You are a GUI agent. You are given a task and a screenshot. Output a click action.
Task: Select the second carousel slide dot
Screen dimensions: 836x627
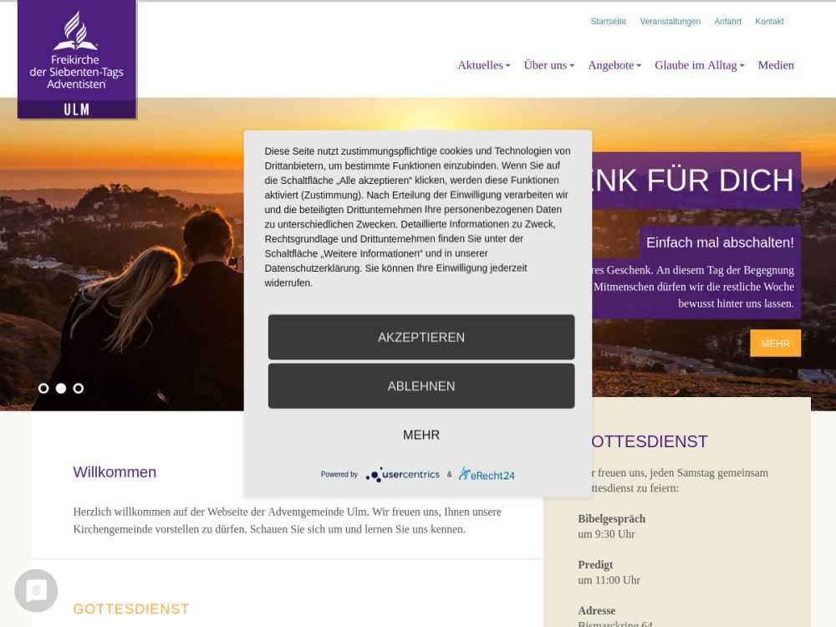[x=61, y=388]
